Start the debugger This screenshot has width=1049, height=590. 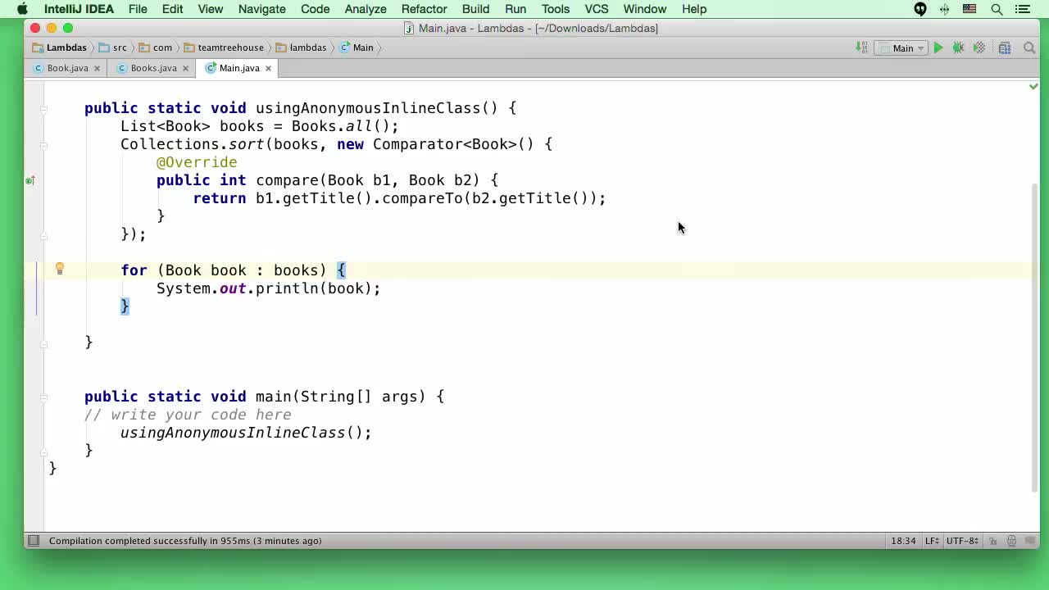(x=957, y=48)
